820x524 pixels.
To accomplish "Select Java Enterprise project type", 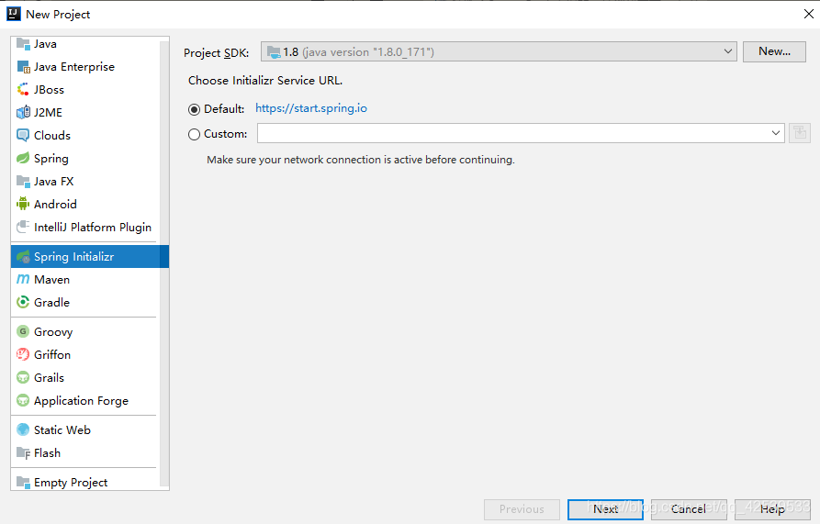I will (x=84, y=67).
